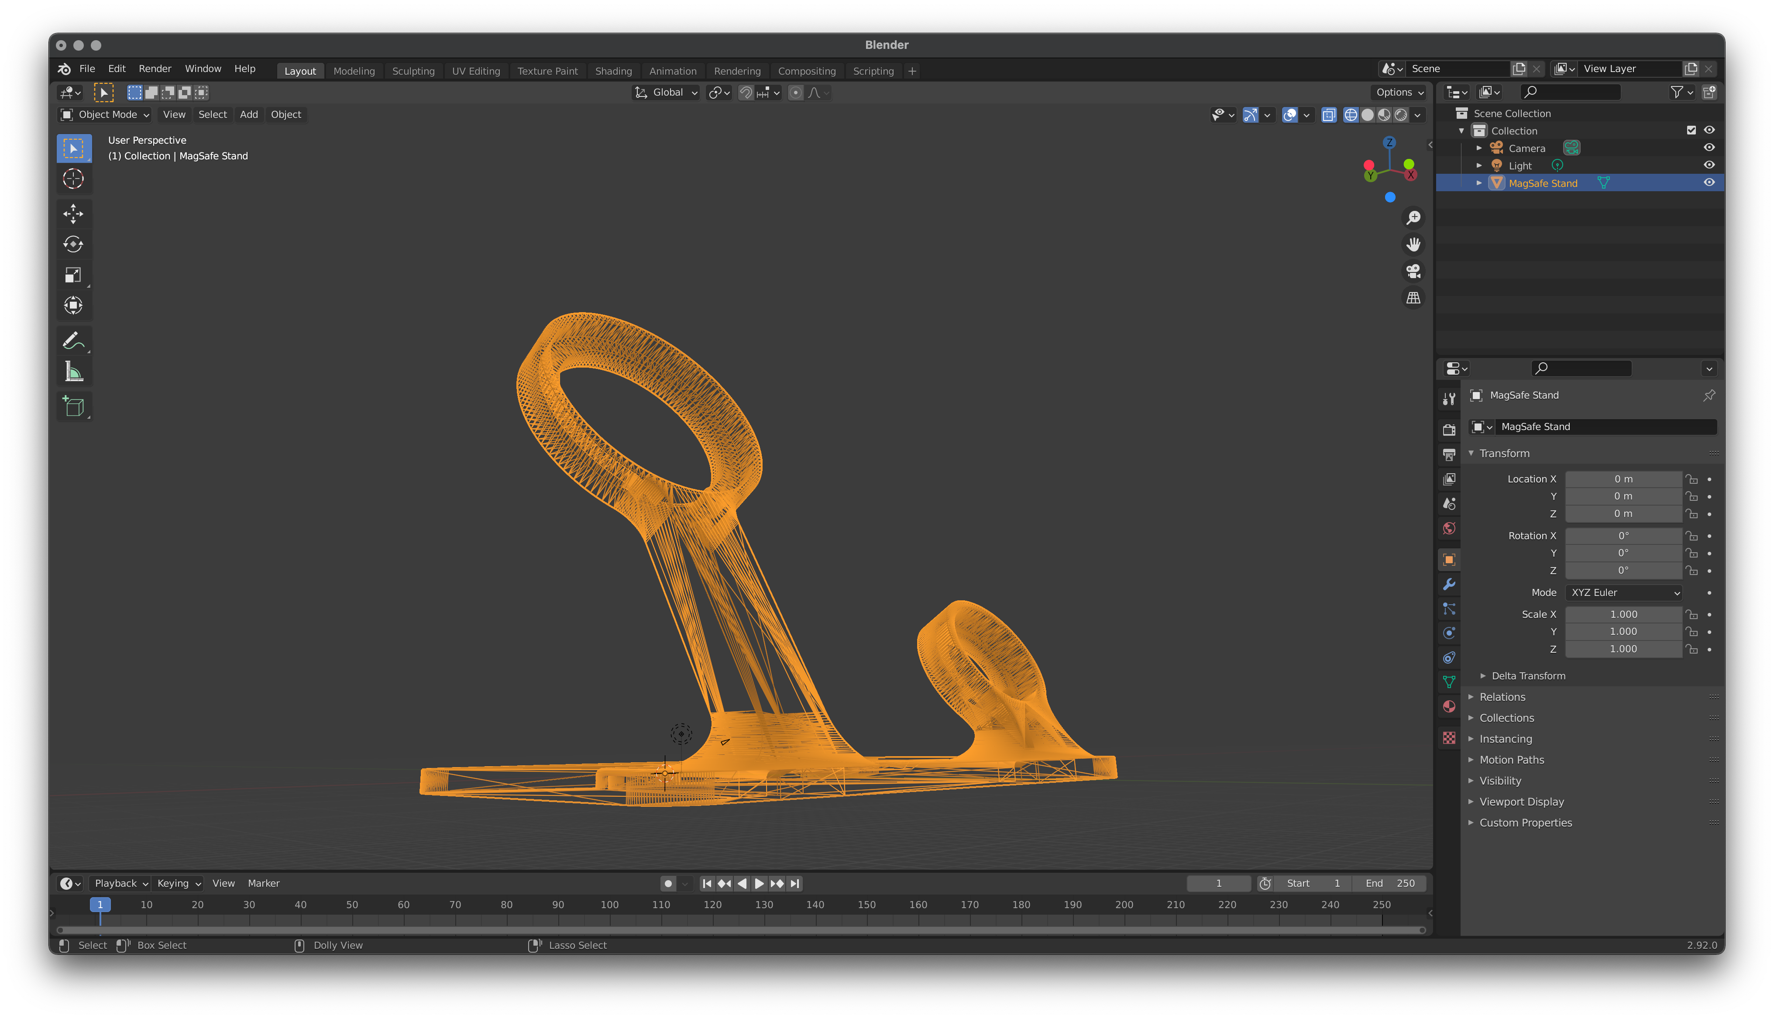Toggle camera view in viewport
The image size is (1774, 1019).
[1413, 271]
